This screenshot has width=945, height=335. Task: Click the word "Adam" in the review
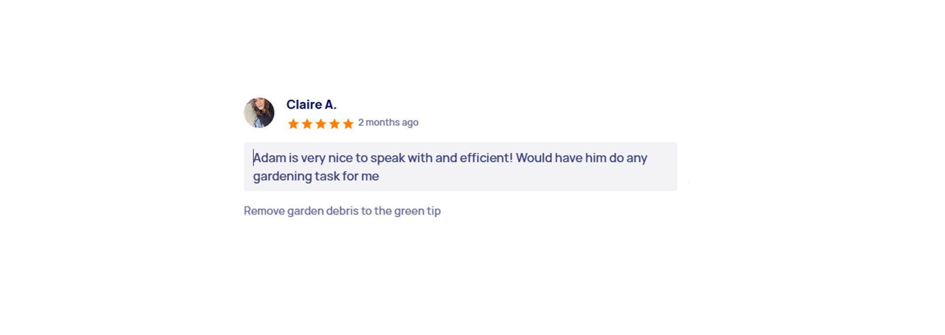point(270,158)
